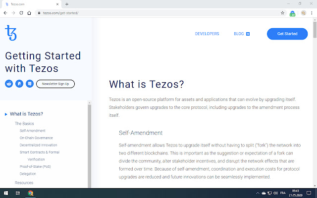Click the blue Get Started button

point(287,34)
